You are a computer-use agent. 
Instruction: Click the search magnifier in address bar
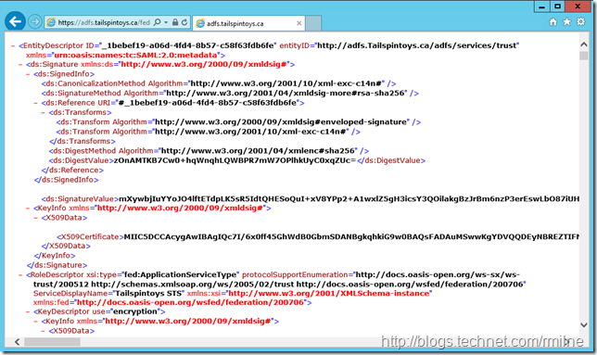(x=157, y=22)
